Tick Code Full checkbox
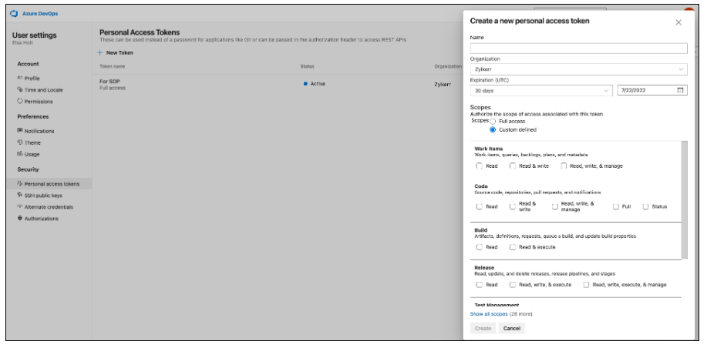707x348 pixels. (615, 206)
